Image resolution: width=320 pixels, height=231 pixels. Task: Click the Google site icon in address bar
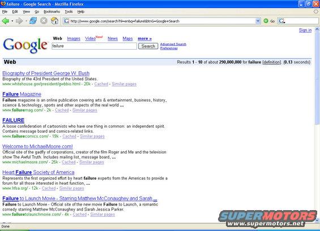(x=66, y=21)
